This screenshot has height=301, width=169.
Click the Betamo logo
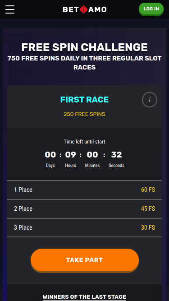click(x=85, y=9)
